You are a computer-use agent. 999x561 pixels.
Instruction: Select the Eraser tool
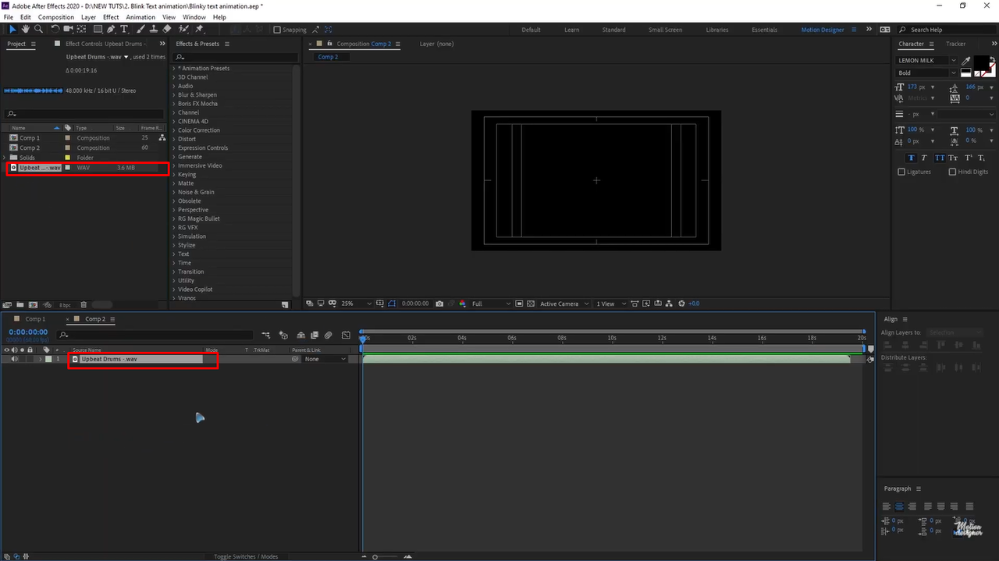click(x=167, y=30)
